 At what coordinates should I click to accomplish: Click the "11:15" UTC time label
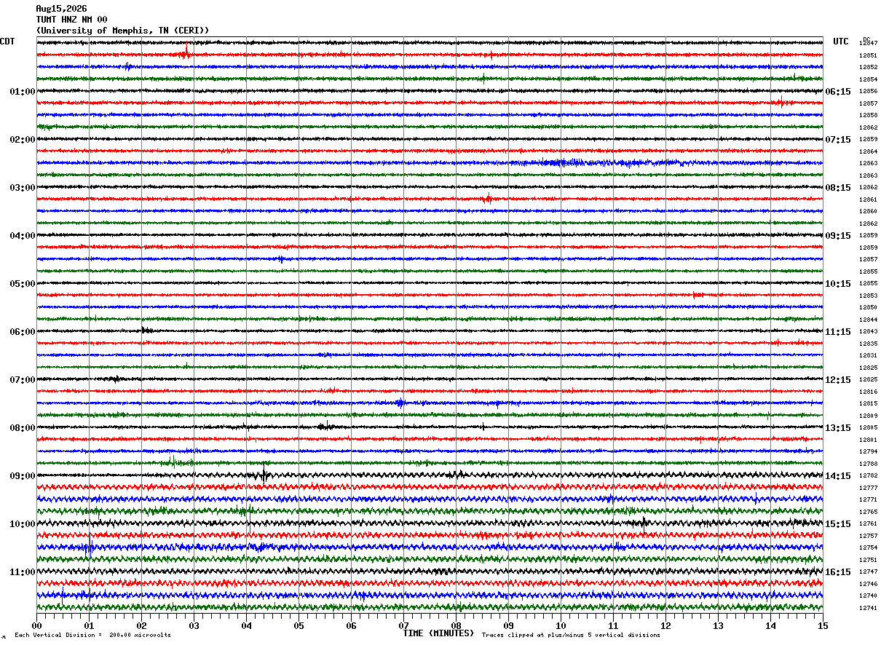[x=838, y=332]
